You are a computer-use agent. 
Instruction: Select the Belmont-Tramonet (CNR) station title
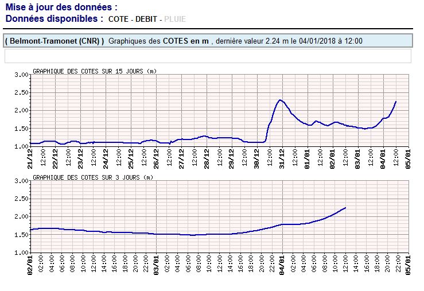[55, 41]
